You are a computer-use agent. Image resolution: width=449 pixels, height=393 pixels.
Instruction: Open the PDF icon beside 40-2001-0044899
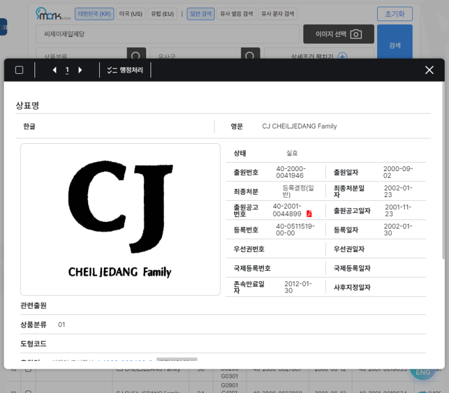tap(309, 213)
